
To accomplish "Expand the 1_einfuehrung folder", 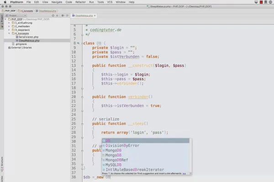I will coord(9,23).
